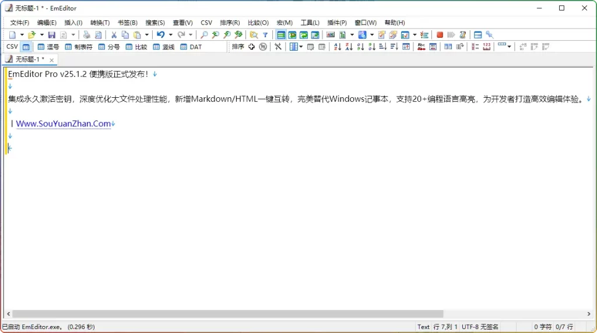
Task: Toggle the first green wrap mode icon
Action: click(x=281, y=35)
